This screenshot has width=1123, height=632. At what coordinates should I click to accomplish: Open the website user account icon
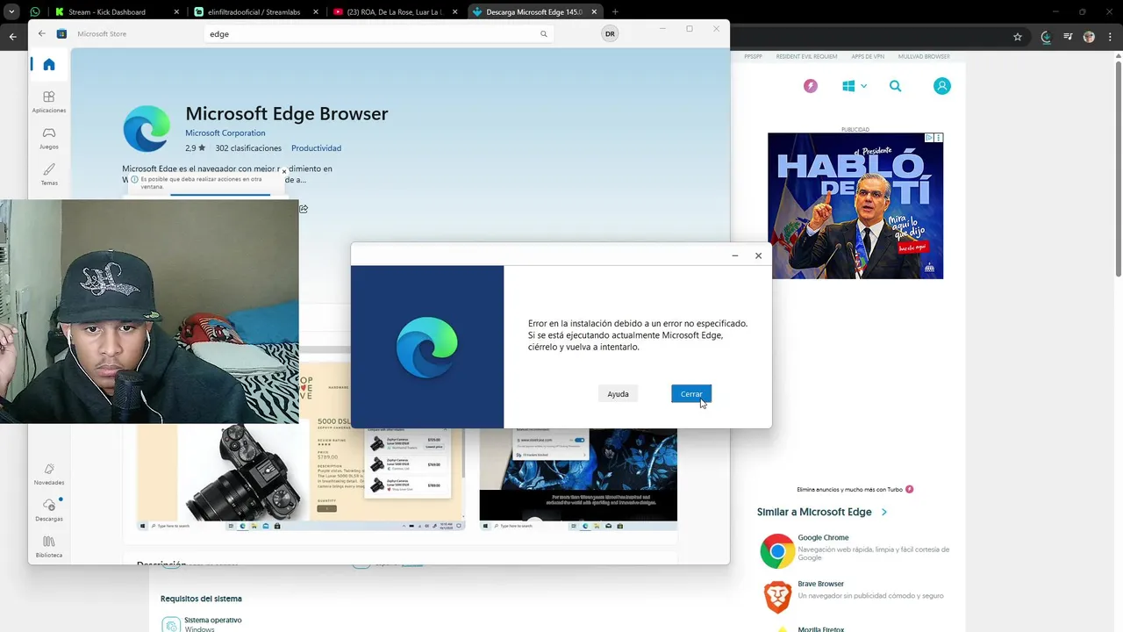941,86
